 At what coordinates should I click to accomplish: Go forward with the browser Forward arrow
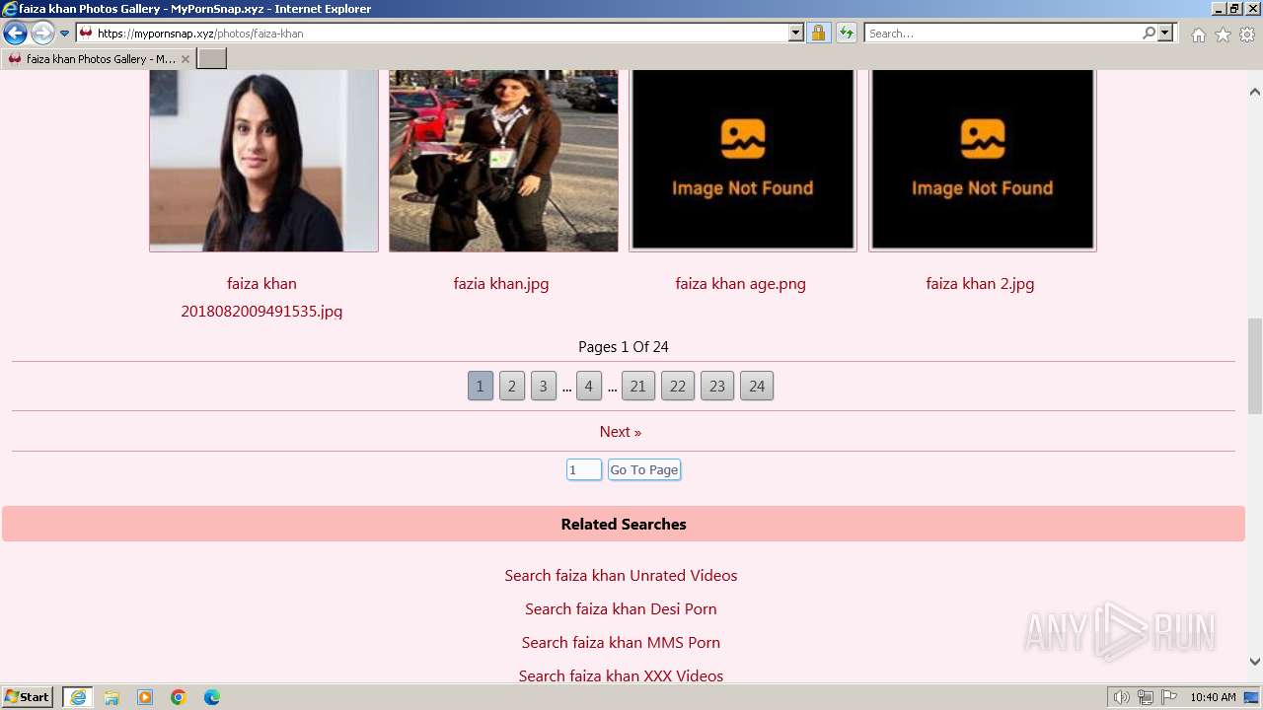42,34
